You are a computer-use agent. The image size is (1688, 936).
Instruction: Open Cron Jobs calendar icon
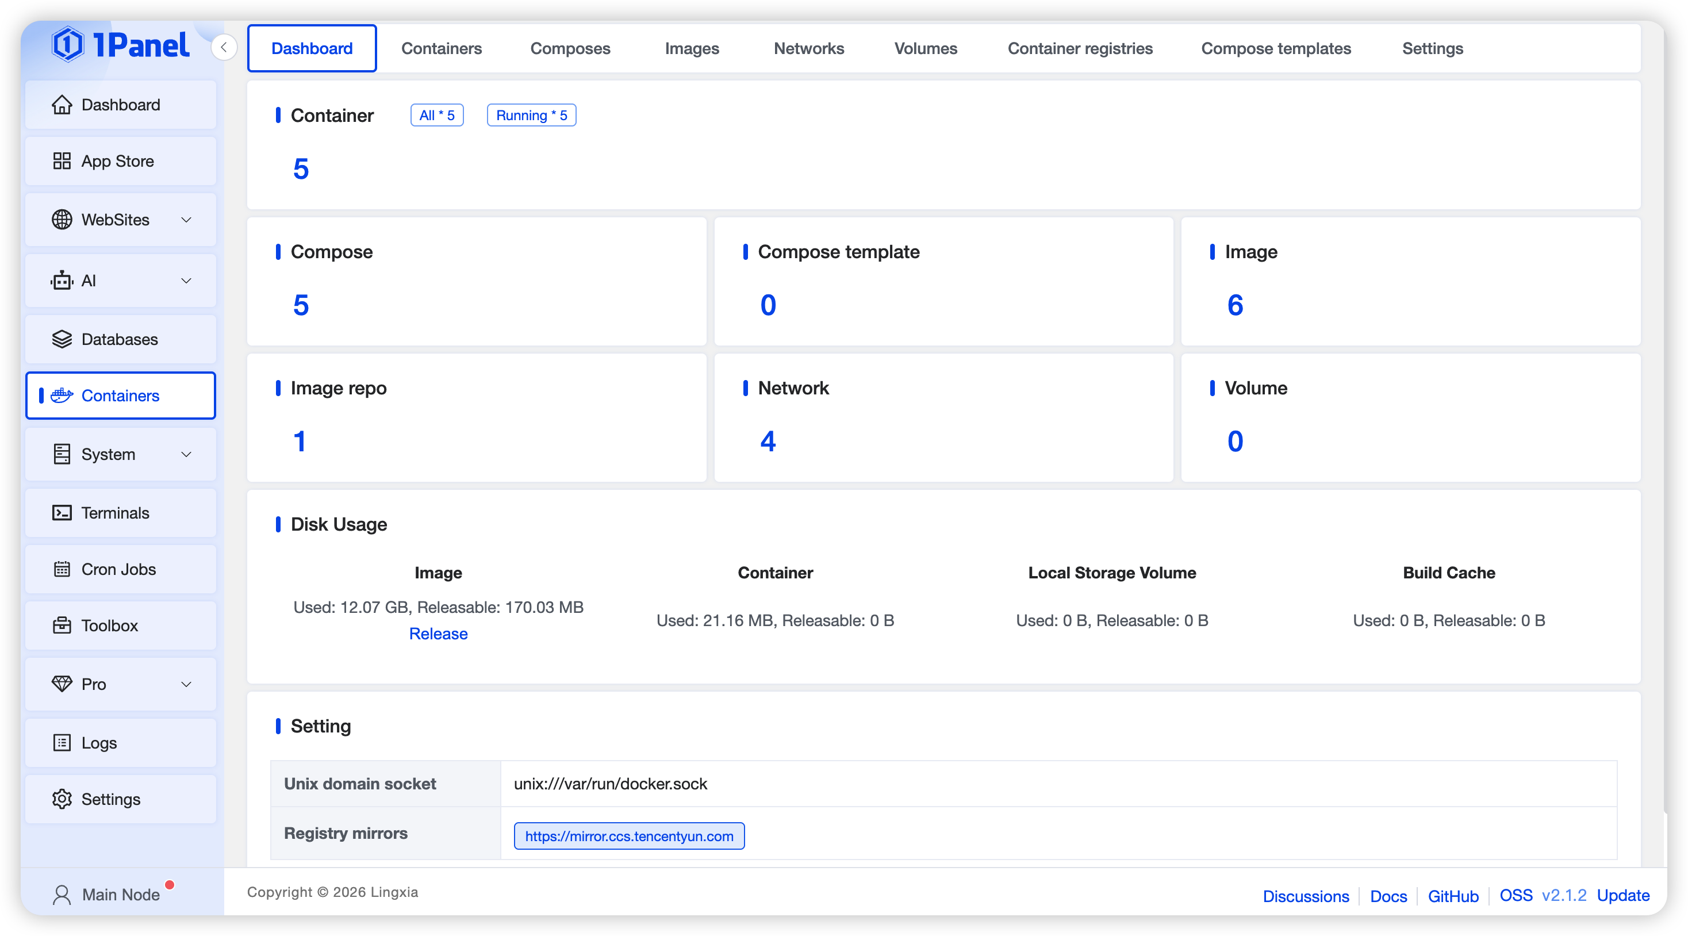[62, 570]
